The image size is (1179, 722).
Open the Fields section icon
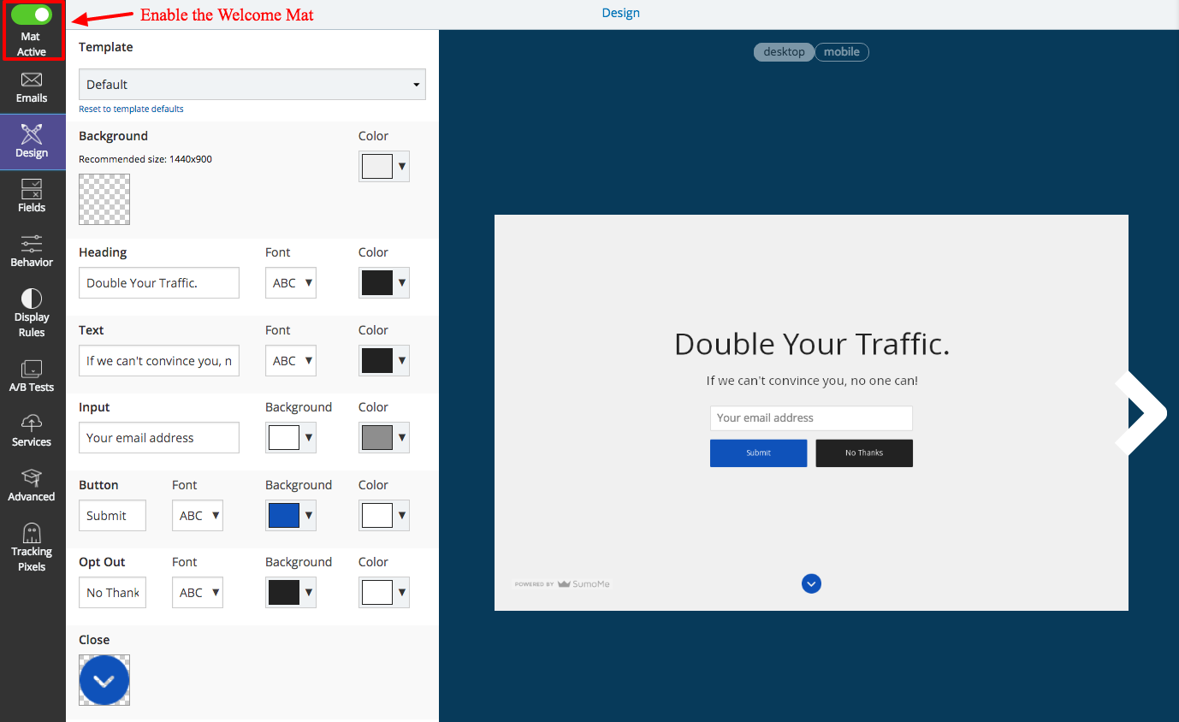32,188
